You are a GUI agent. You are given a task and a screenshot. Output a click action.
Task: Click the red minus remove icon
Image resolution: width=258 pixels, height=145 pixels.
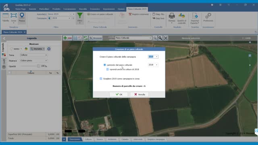point(70,38)
